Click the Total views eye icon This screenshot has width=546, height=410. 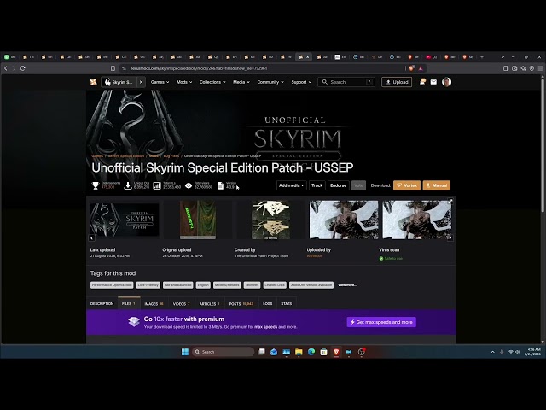pos(189,185)
